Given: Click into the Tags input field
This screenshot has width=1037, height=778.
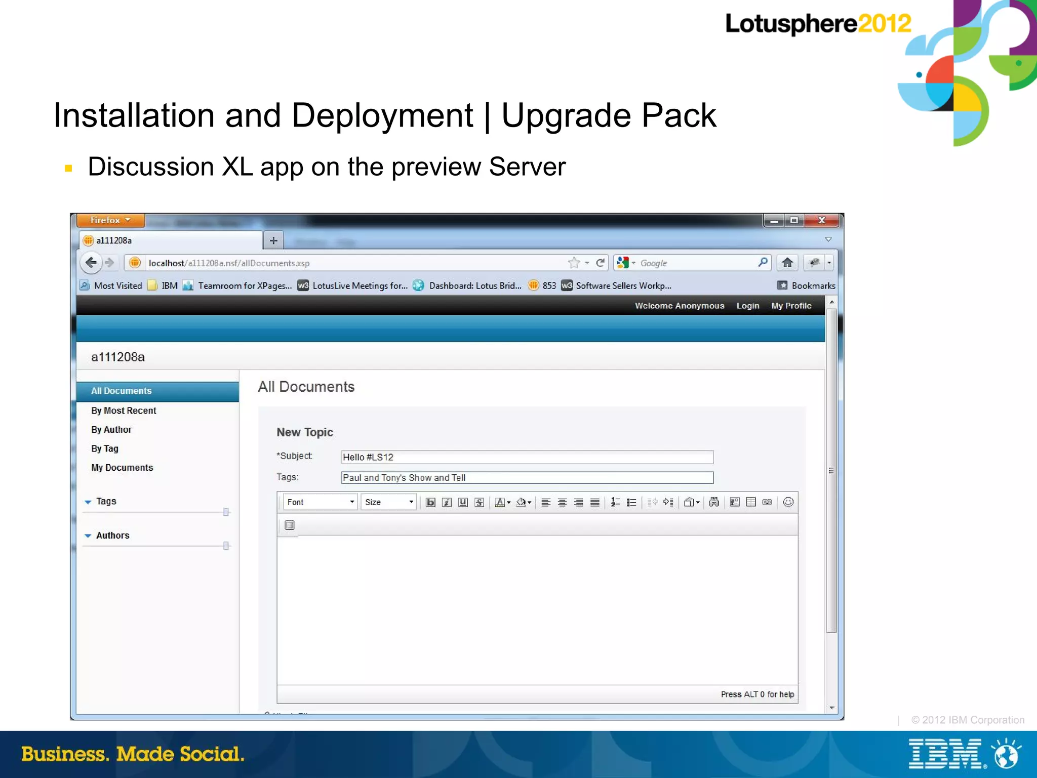Looking at the screenshot, I should click(x=527, y=478).
